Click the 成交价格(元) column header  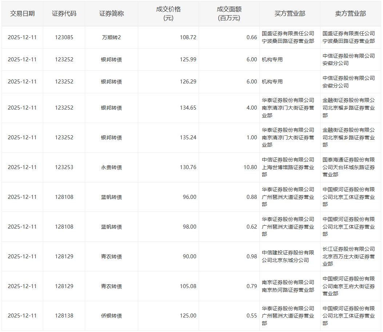click(168, 13)
